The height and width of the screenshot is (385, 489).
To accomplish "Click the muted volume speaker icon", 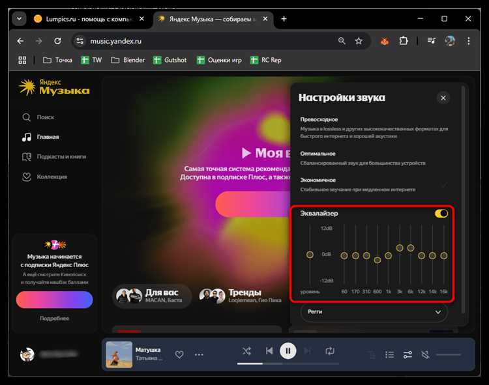I will 425,354.
